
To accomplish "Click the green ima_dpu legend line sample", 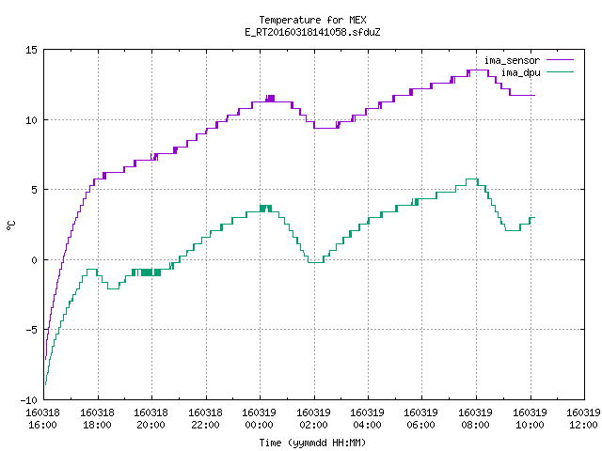I will (x=560, y=72).
